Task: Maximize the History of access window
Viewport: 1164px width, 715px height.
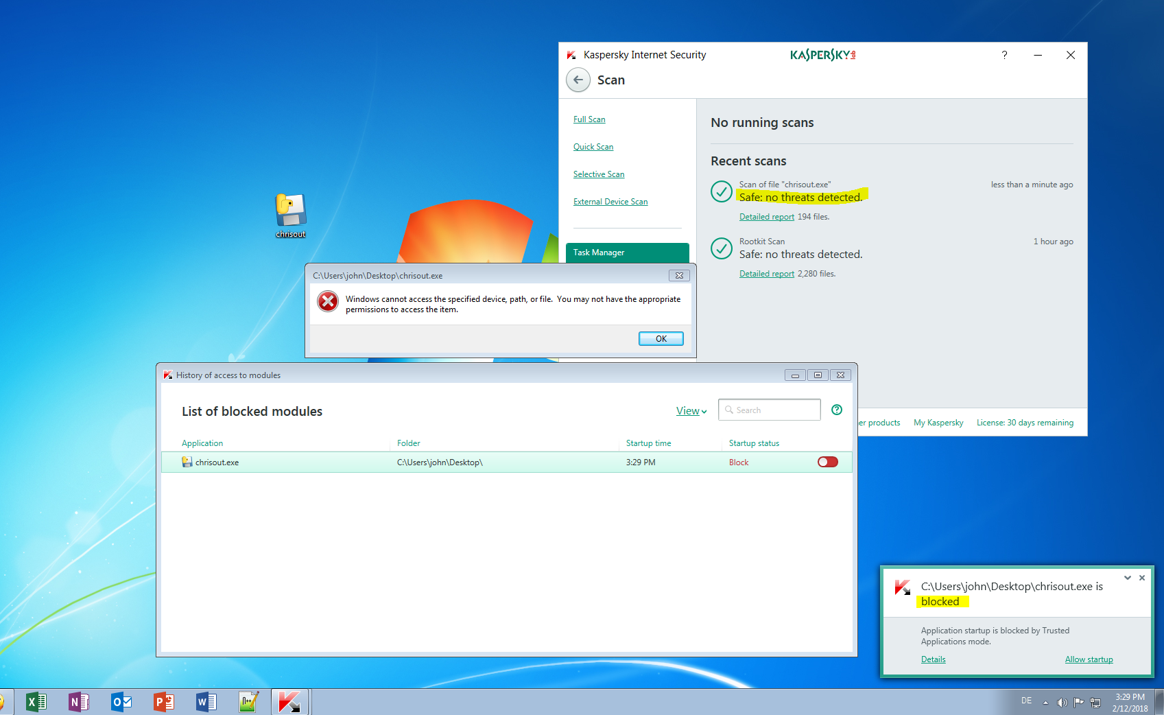Action: 818,375
